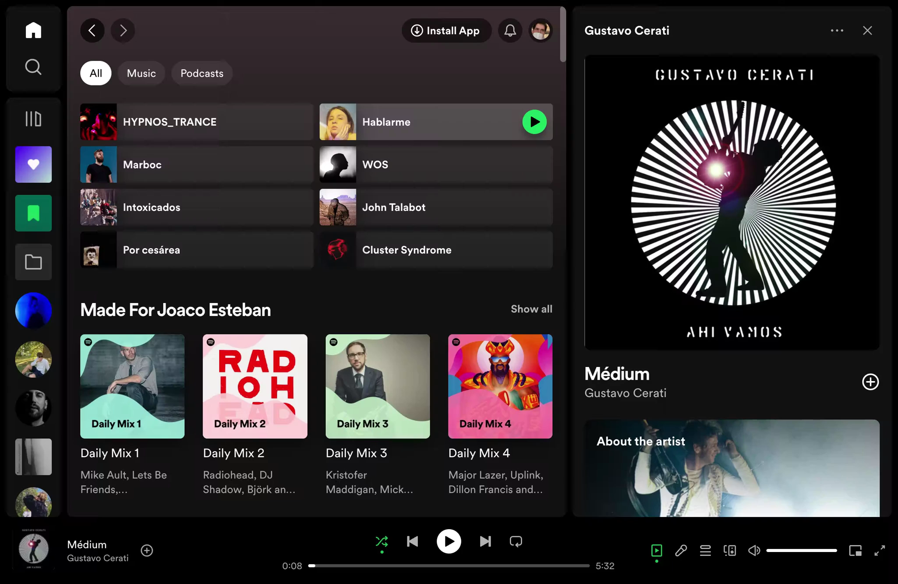Open the folder item in sidebar
Image resolution: width=898 pixels, height=584 pixels.
click(33, 262)
